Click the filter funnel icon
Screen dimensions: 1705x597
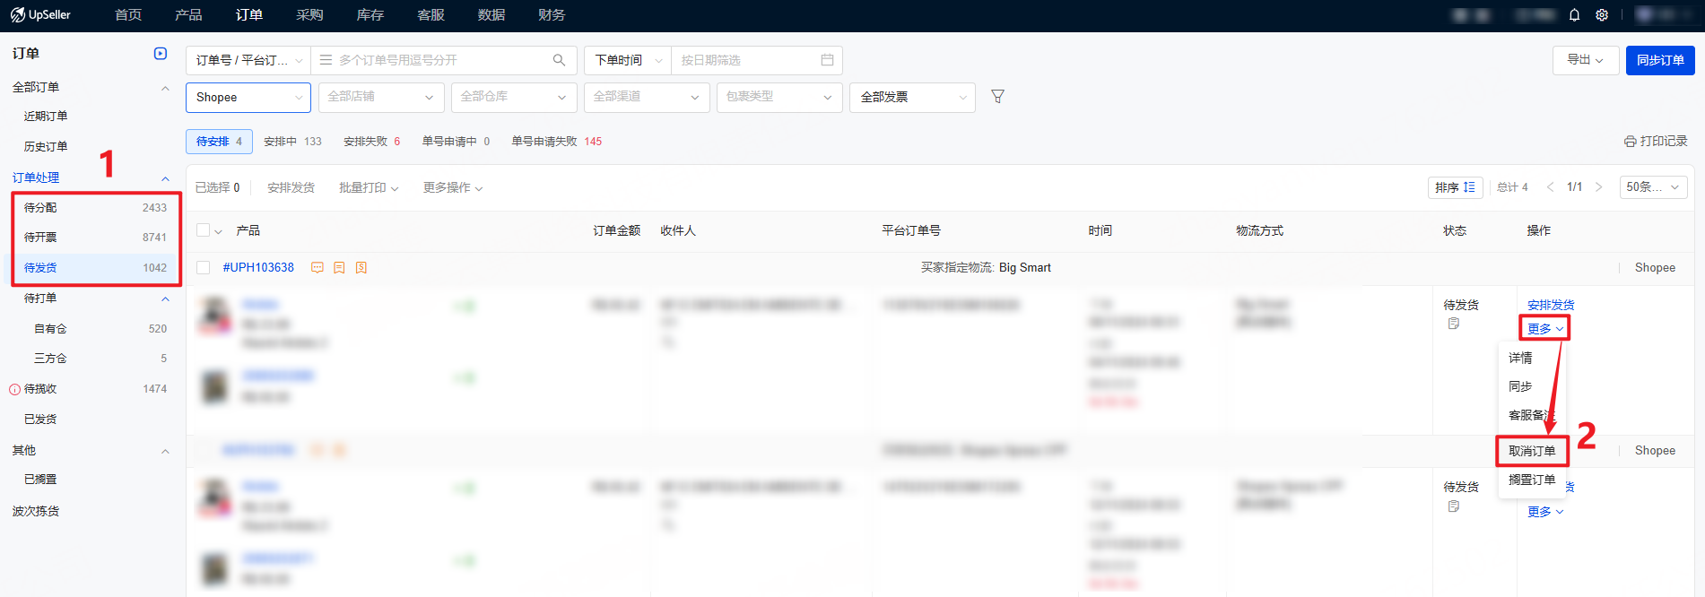(997, 97)
